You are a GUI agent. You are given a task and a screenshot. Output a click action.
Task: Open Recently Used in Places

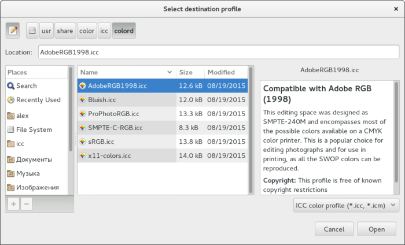click(36, 100)
